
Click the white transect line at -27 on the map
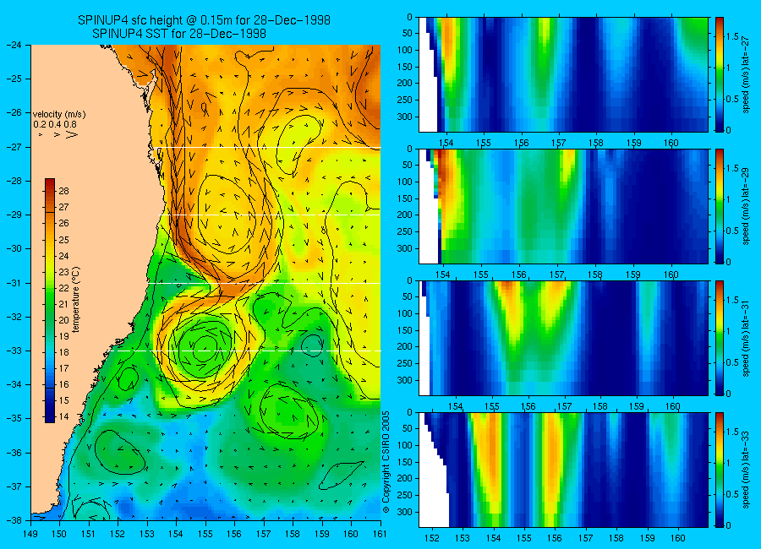(x=270, y=148)
